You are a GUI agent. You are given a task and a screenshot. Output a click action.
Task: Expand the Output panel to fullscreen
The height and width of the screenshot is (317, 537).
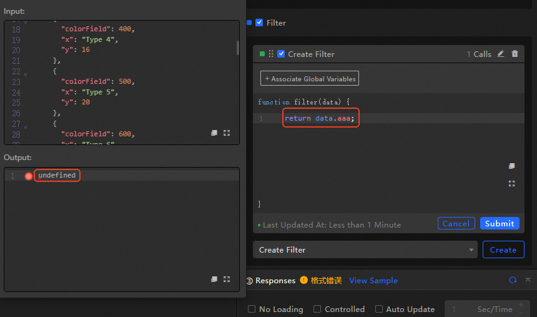tap(227, 279)
